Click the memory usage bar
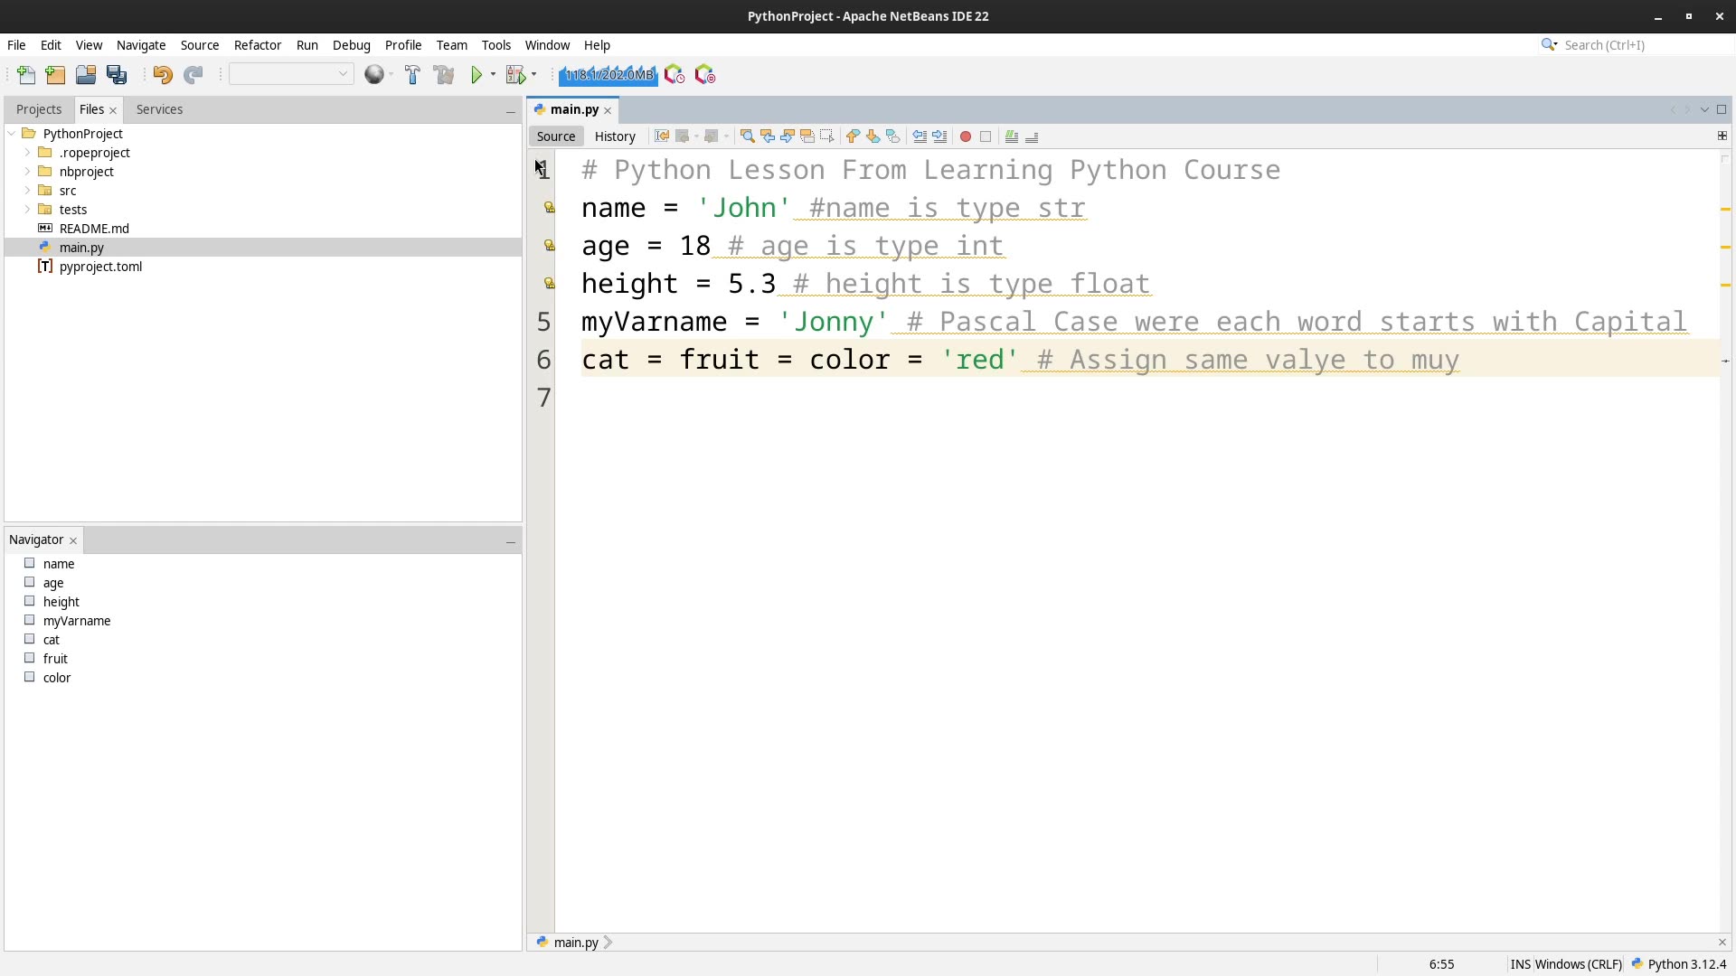 point(609,75)
